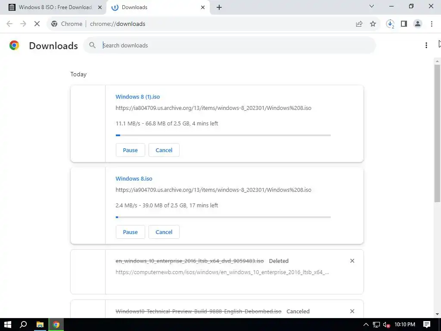Select the Downloads tab
The width and height of the screenshot is (441, 331).
[x=158, y=7]
